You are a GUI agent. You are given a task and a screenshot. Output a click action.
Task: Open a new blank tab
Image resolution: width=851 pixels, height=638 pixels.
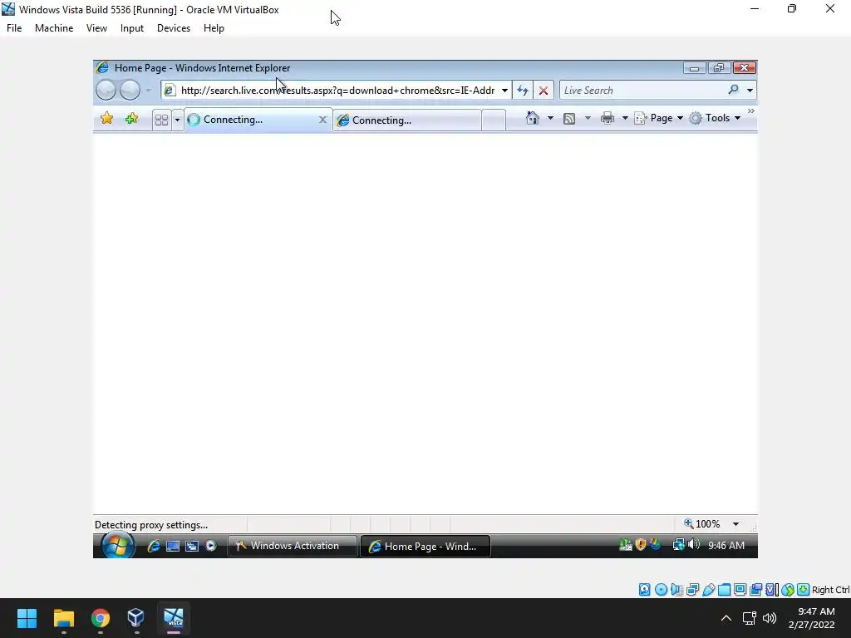pyautogui.click(x=494, y=120)
